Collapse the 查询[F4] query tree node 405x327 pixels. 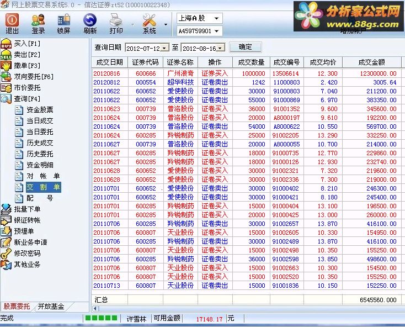tap(20, 98)
